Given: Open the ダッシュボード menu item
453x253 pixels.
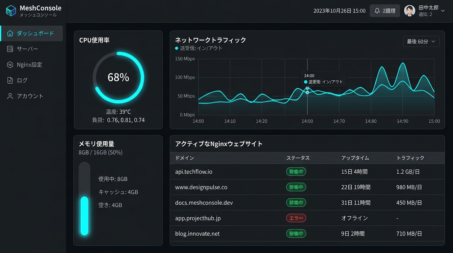Looking at the screenshot, I should 32,33.
